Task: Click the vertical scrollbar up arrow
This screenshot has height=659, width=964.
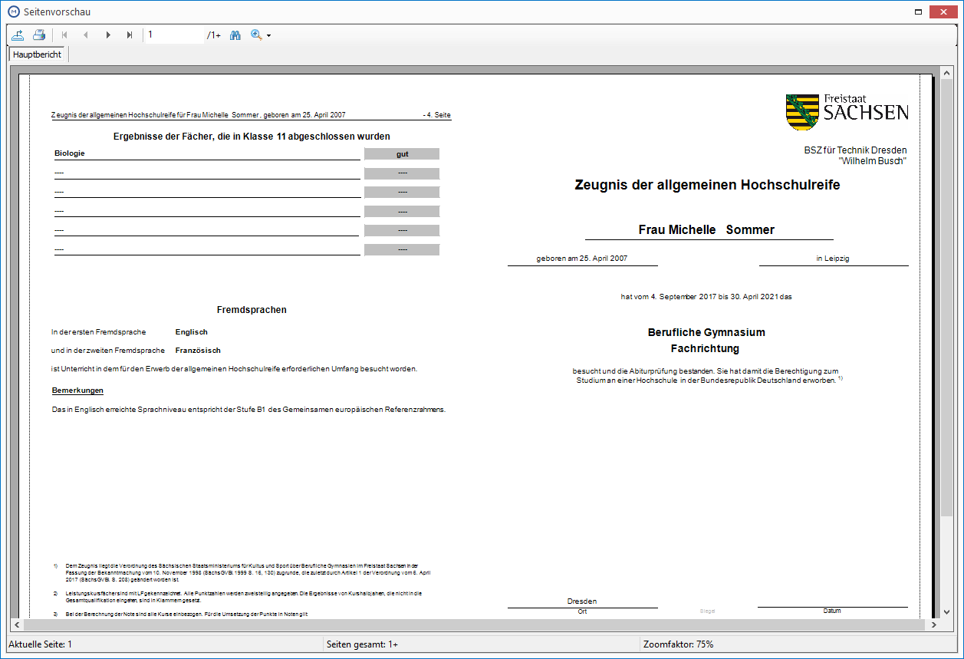Action: pyautogui.click(x=946, y=72)
